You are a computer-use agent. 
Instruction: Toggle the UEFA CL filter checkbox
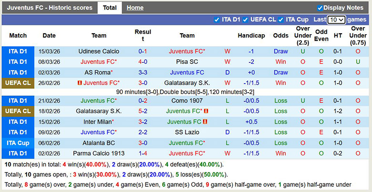(x=246, y=19)
